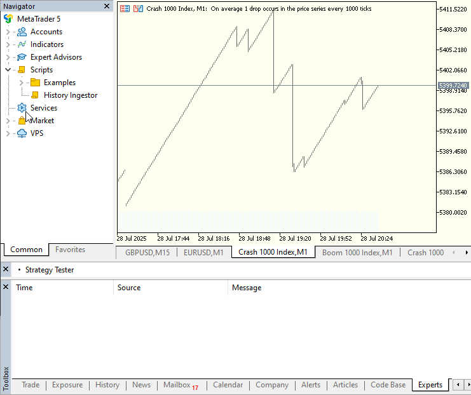The width and height of the screenshot is (471, 395).
Task: Close the Toolbox panel
Action: [x=6, y=287]
